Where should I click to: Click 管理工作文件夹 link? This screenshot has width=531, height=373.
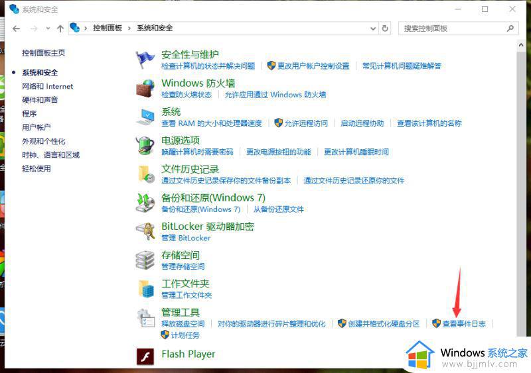pyautogui.click(x=187, y=295)
